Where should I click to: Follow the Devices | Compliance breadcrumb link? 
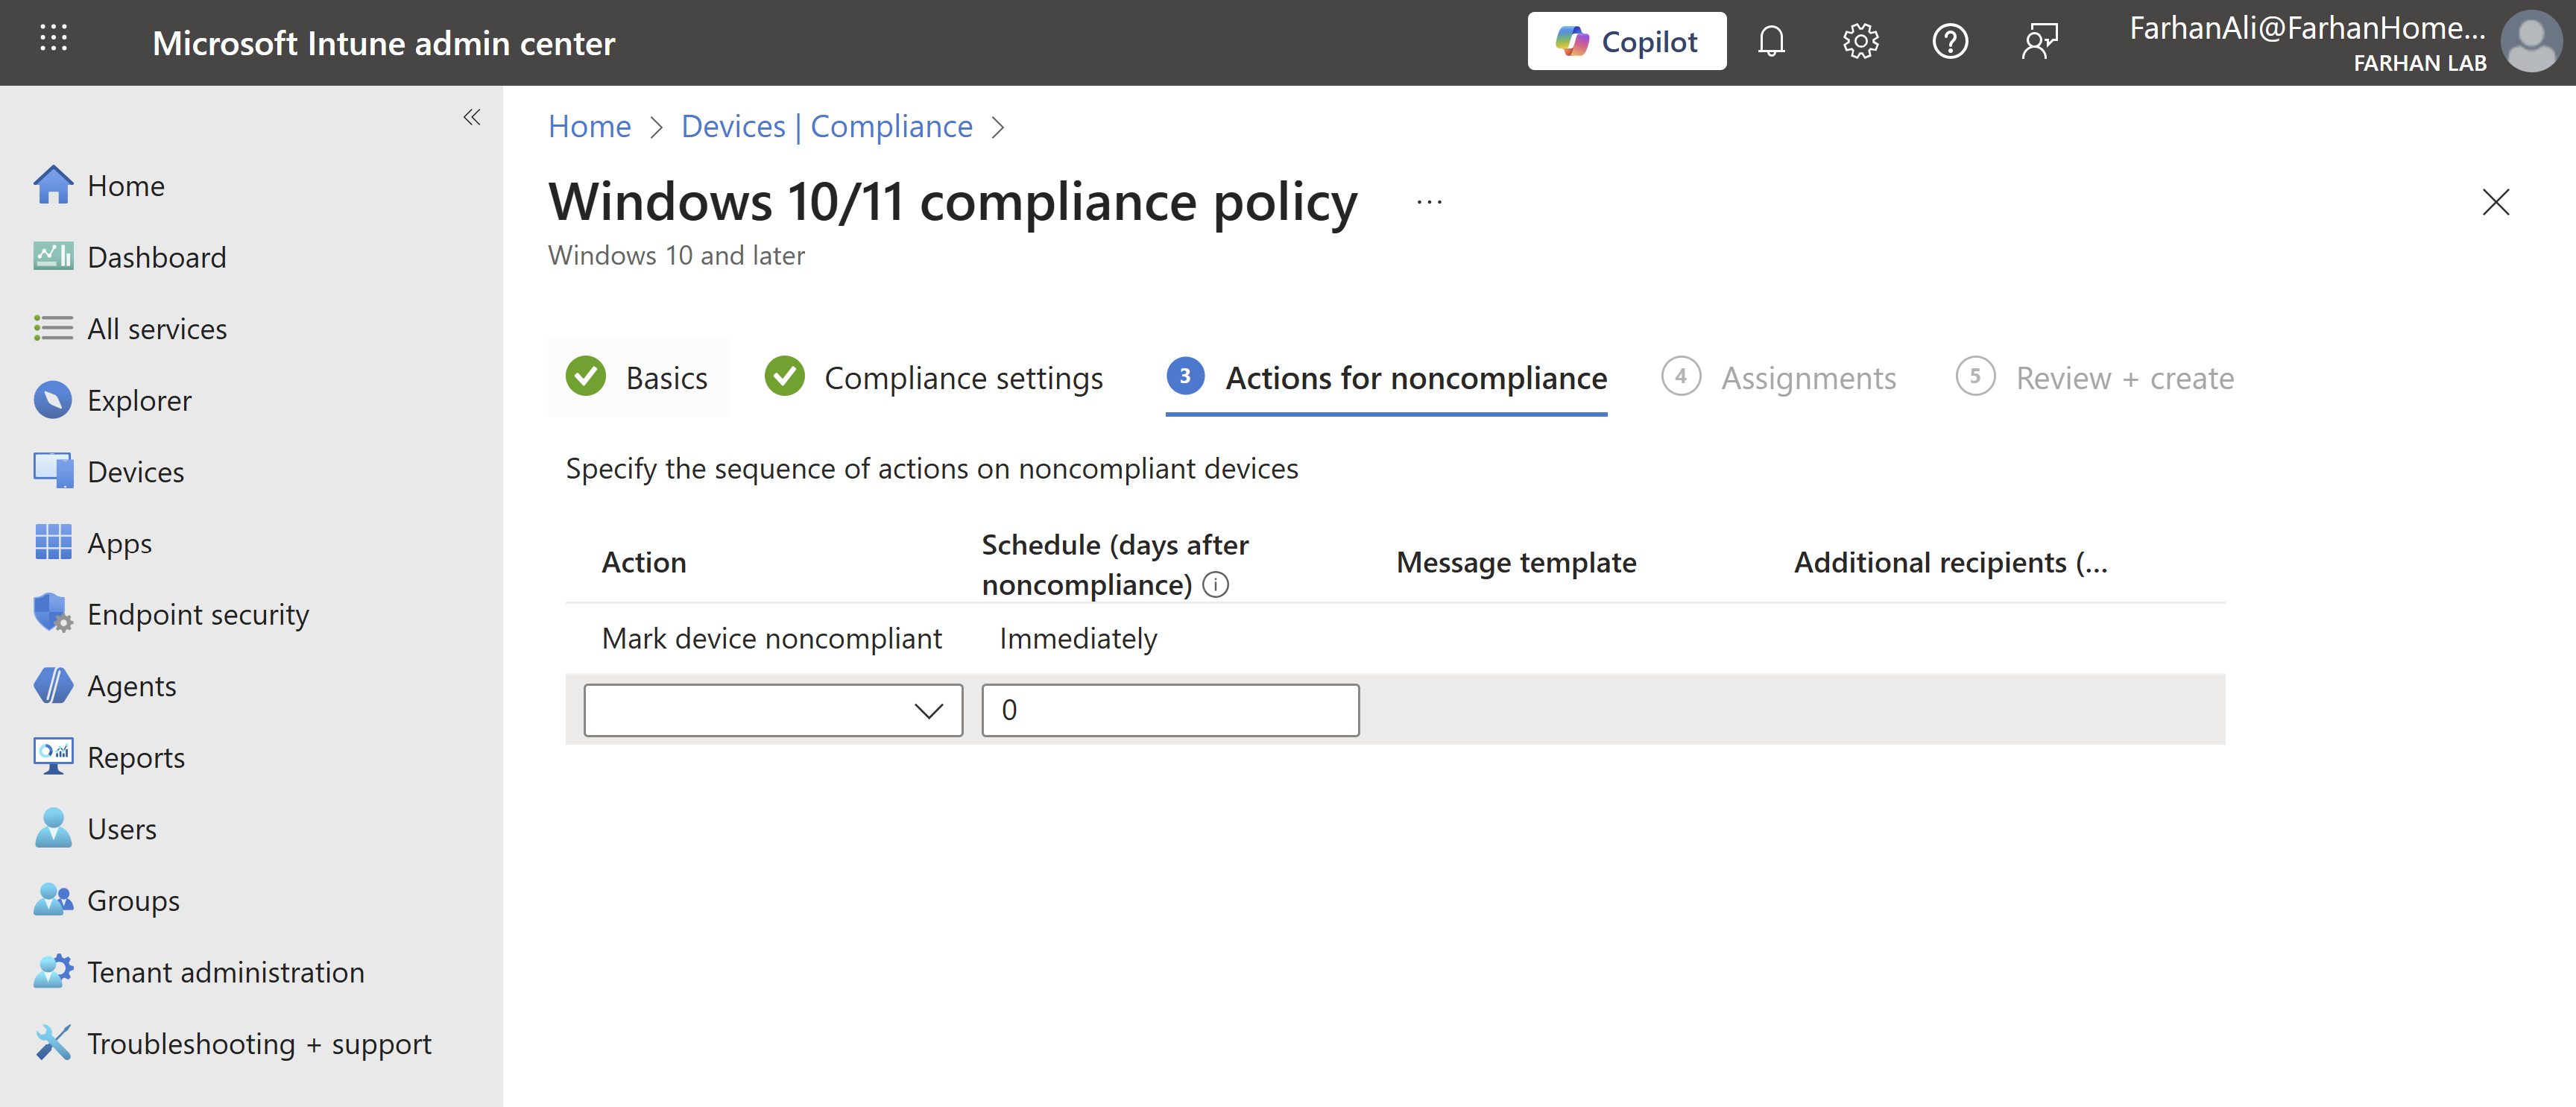click(x=826, y=127)
